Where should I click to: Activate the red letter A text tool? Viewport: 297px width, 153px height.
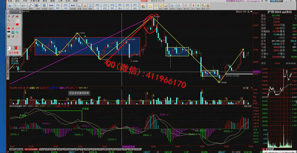(x=13, y=28)
